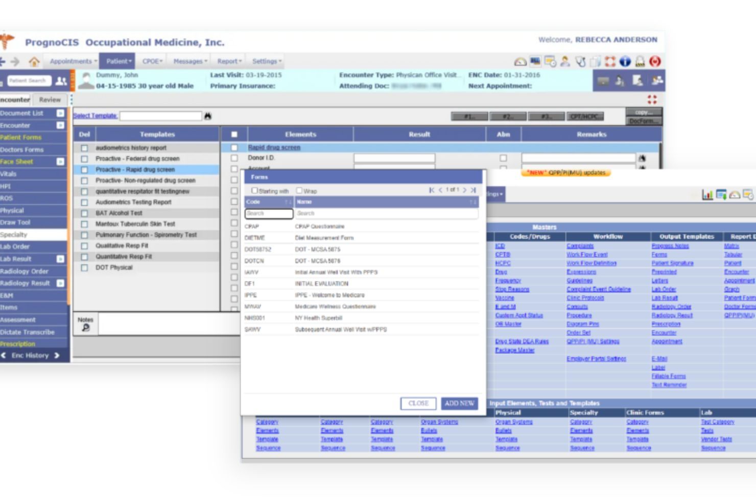Enable the Starting with checkbox
This screenshot has height=504, width=756.
click(254, 190)
